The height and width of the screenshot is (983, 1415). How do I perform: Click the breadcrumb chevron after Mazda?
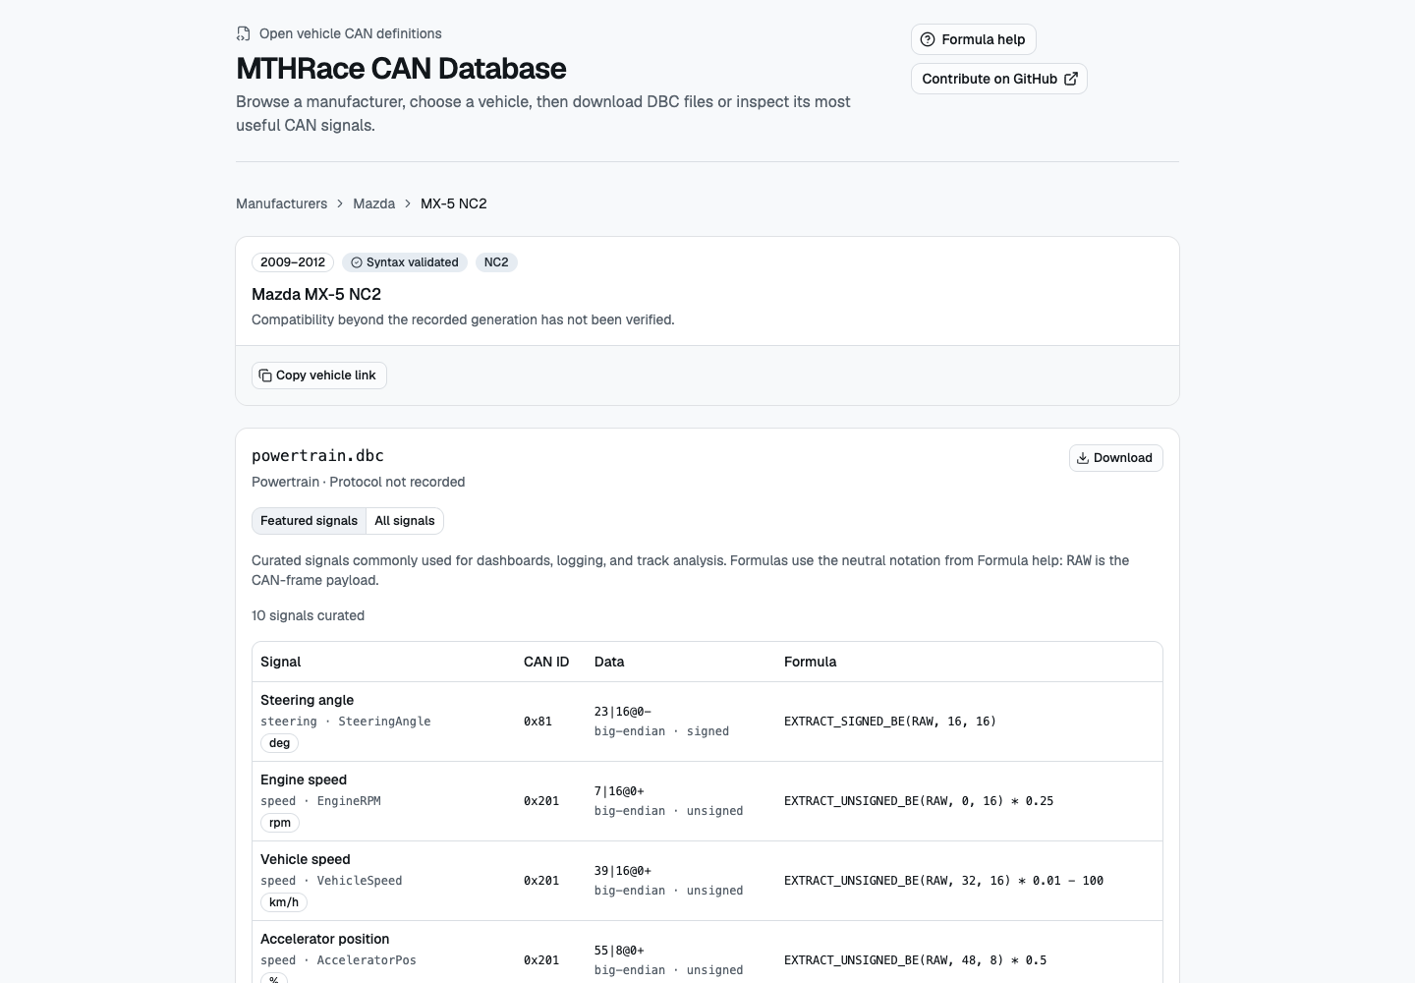pos(408,203)
